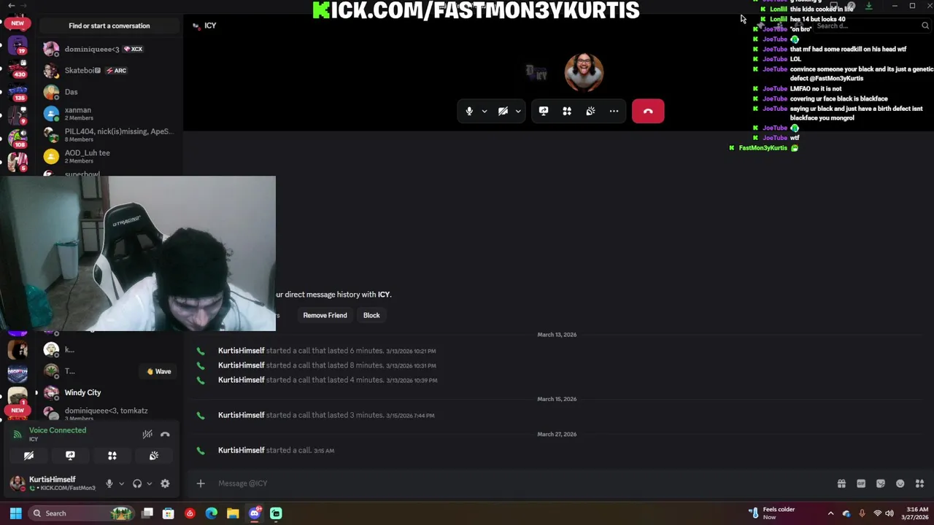Screen dimensions: 934x525
Task: Open the GIF picker
Action: pyautogui.click(x=861, y=483)
